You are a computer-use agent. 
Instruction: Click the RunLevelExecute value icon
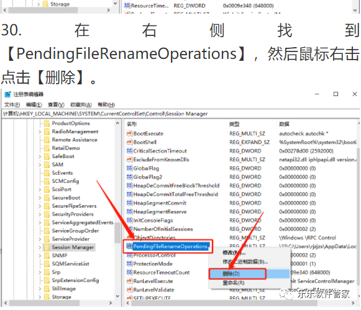[129, 281]
